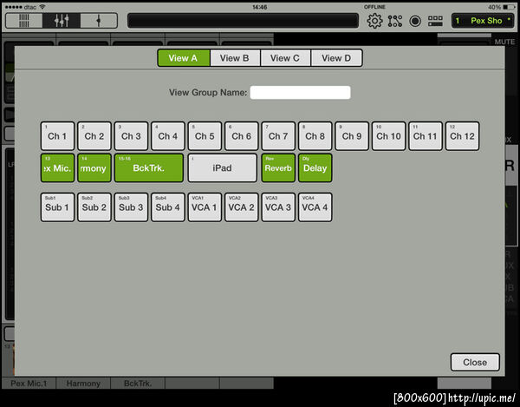Deselect the BckTrk. stereo channel
The width and height of the screenshot is (520, 407).
click(x=149, y=168)
